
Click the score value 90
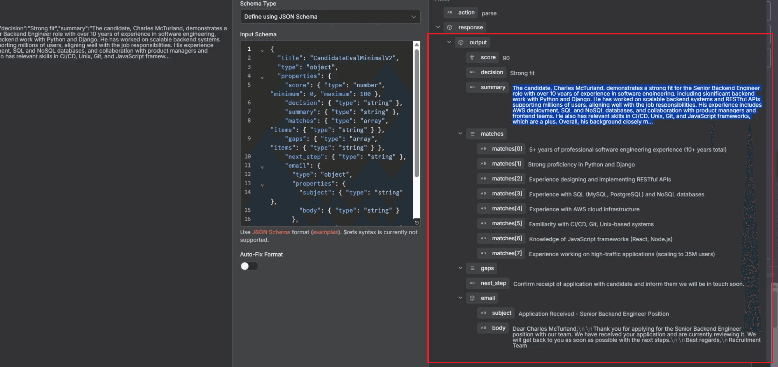[506, 58]
